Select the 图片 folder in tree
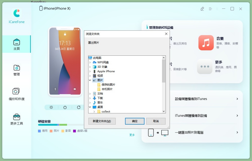252x161 pixels. 100,80
